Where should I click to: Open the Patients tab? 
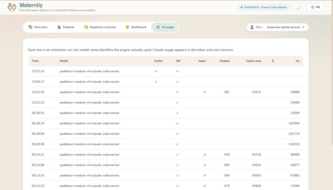point(66,27)
